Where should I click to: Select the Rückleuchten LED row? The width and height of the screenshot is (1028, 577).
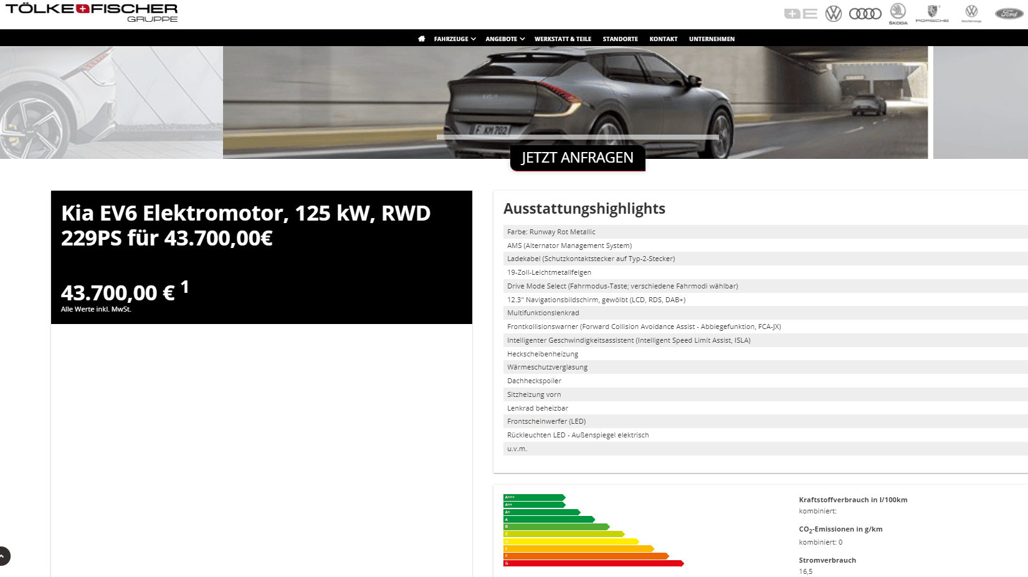765,435
